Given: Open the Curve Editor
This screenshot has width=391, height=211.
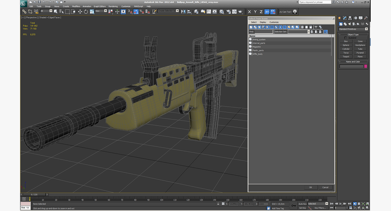Looking at the screenshot, I should [209, 12].
